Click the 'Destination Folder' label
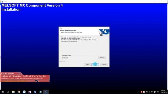The image size is (168, 94). (66, 55)
